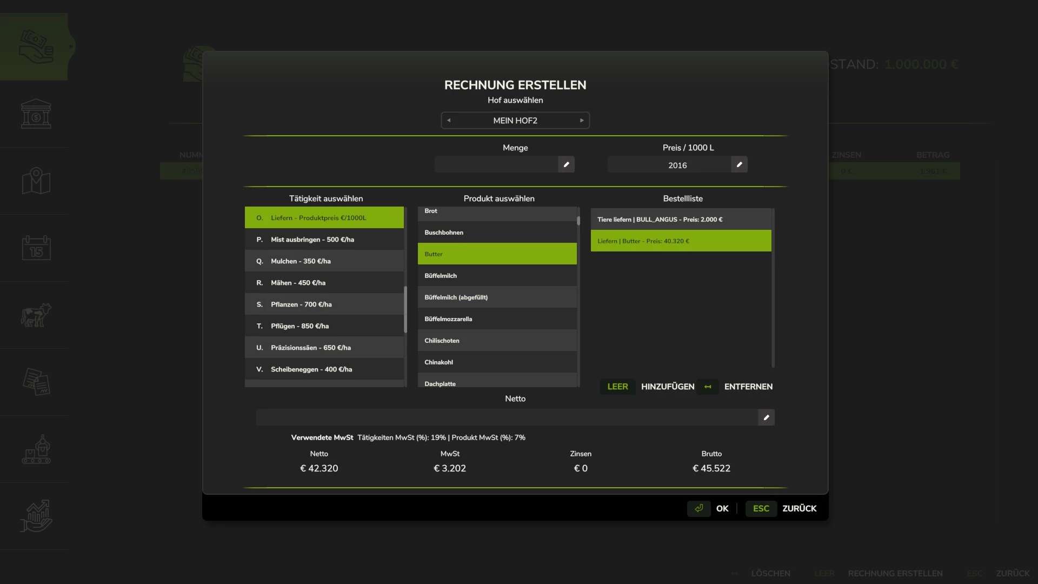
Task: Open the forklift pallet icon in sidebar
Action: coord(35,449)
